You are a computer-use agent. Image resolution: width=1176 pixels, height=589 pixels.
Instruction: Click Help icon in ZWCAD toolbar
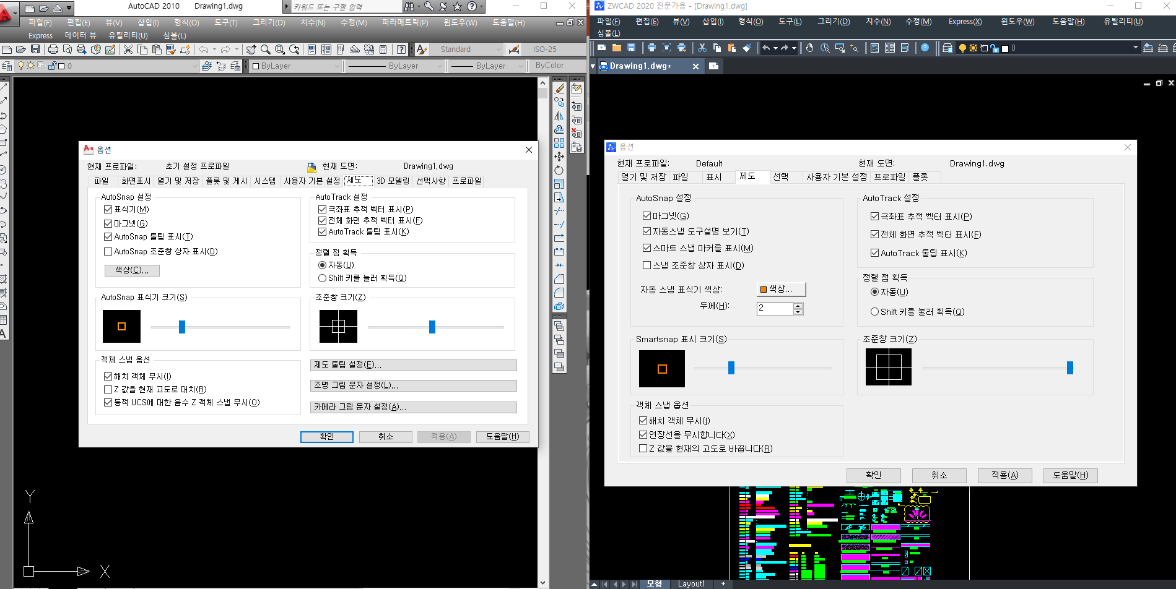[925, 48]
